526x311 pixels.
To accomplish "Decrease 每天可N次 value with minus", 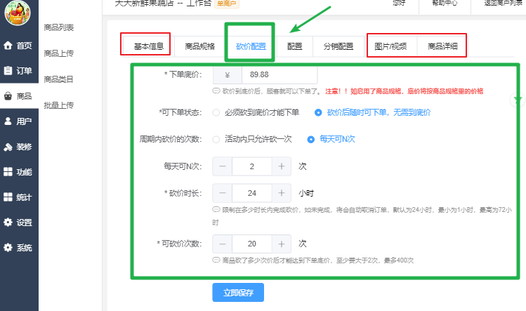I will point(223,166).
